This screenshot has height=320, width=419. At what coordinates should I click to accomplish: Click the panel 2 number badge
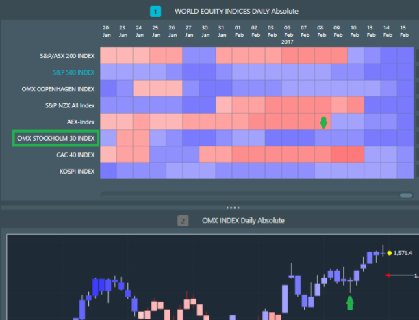point(183,221)
